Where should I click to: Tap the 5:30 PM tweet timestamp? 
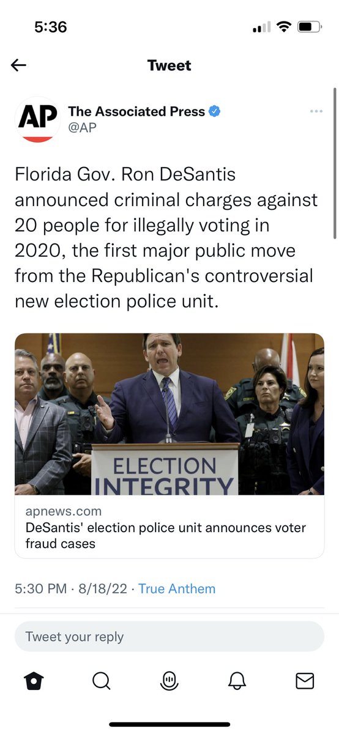click(x=40, y=589)
